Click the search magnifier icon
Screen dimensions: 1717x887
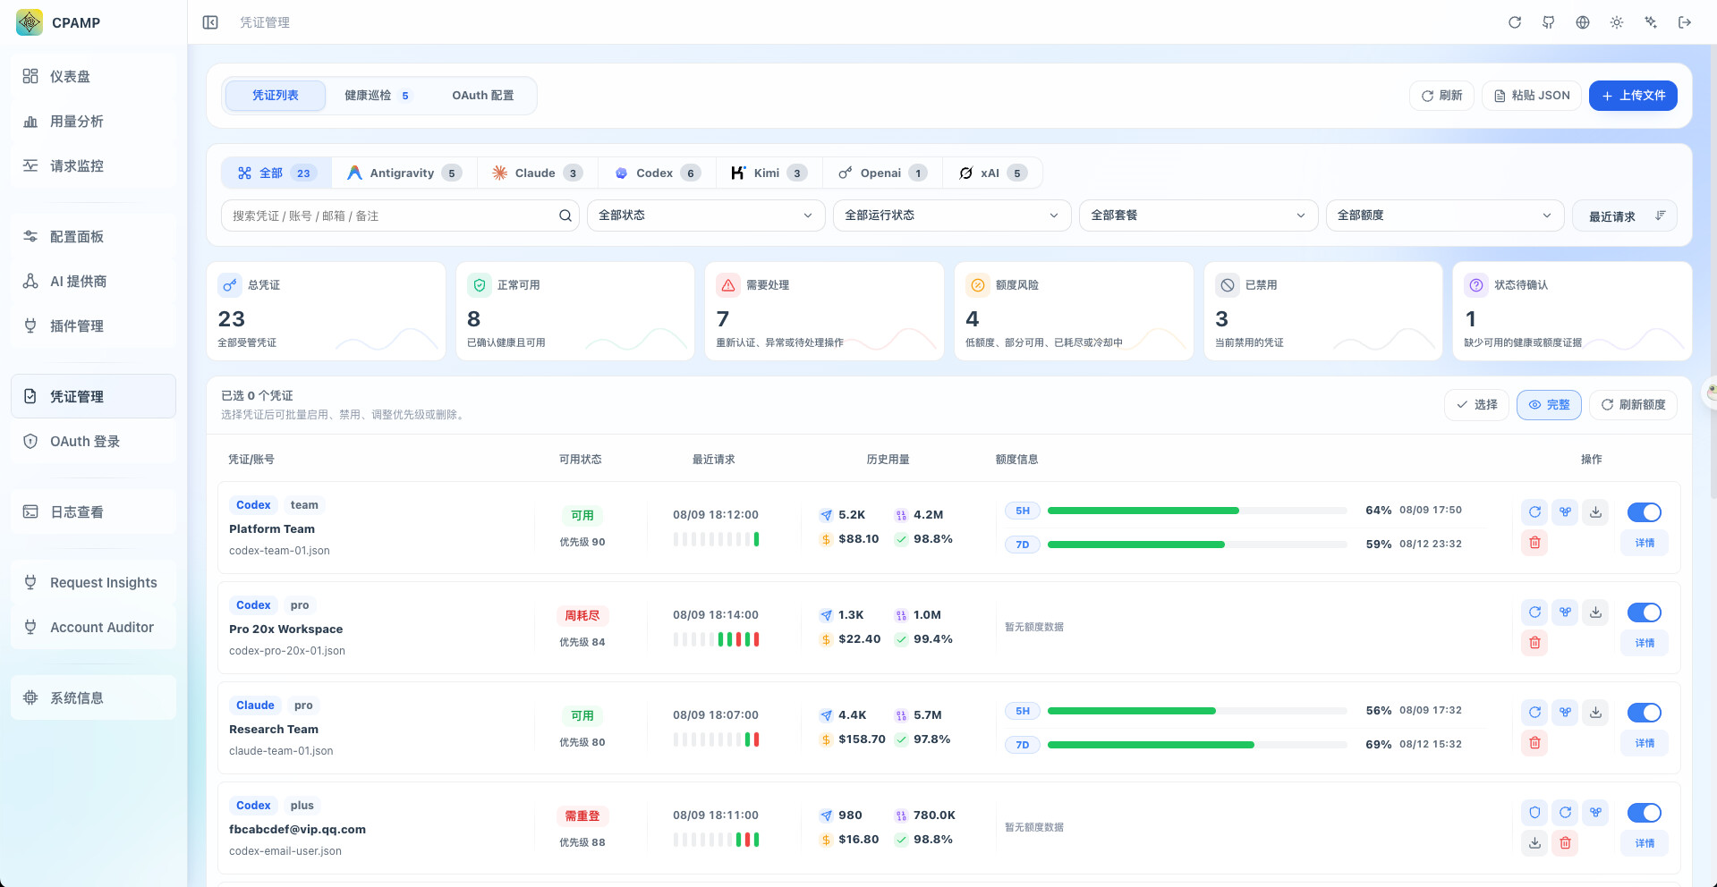[x=565, y=215]
